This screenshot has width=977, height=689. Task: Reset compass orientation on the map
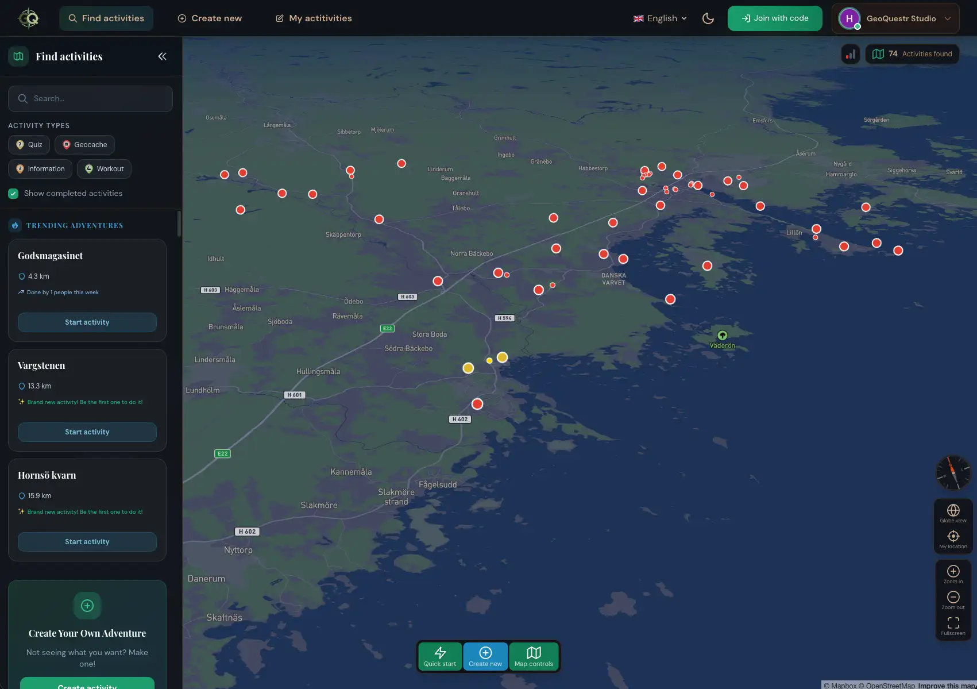[x=953, y=473]
